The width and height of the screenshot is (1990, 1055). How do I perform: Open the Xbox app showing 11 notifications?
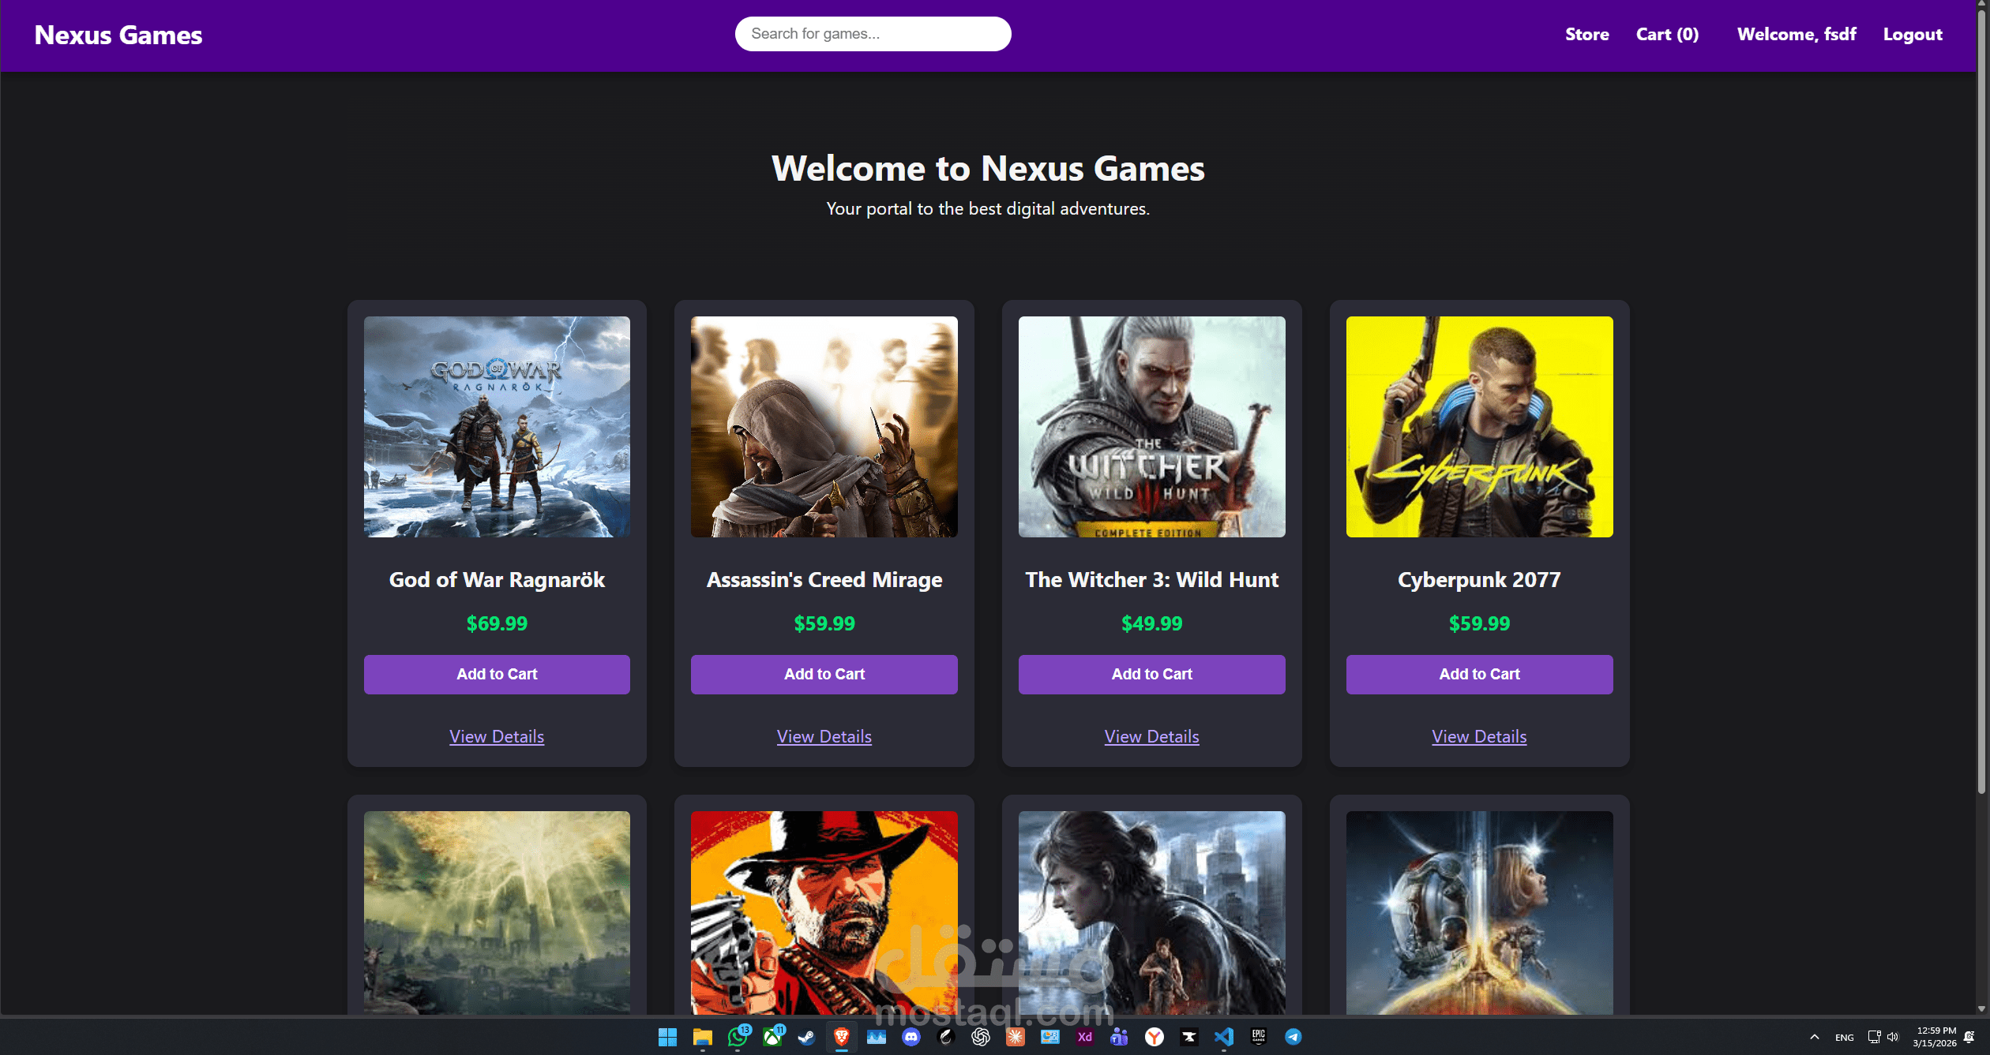pyautogui.click(x=773, y=1037)
